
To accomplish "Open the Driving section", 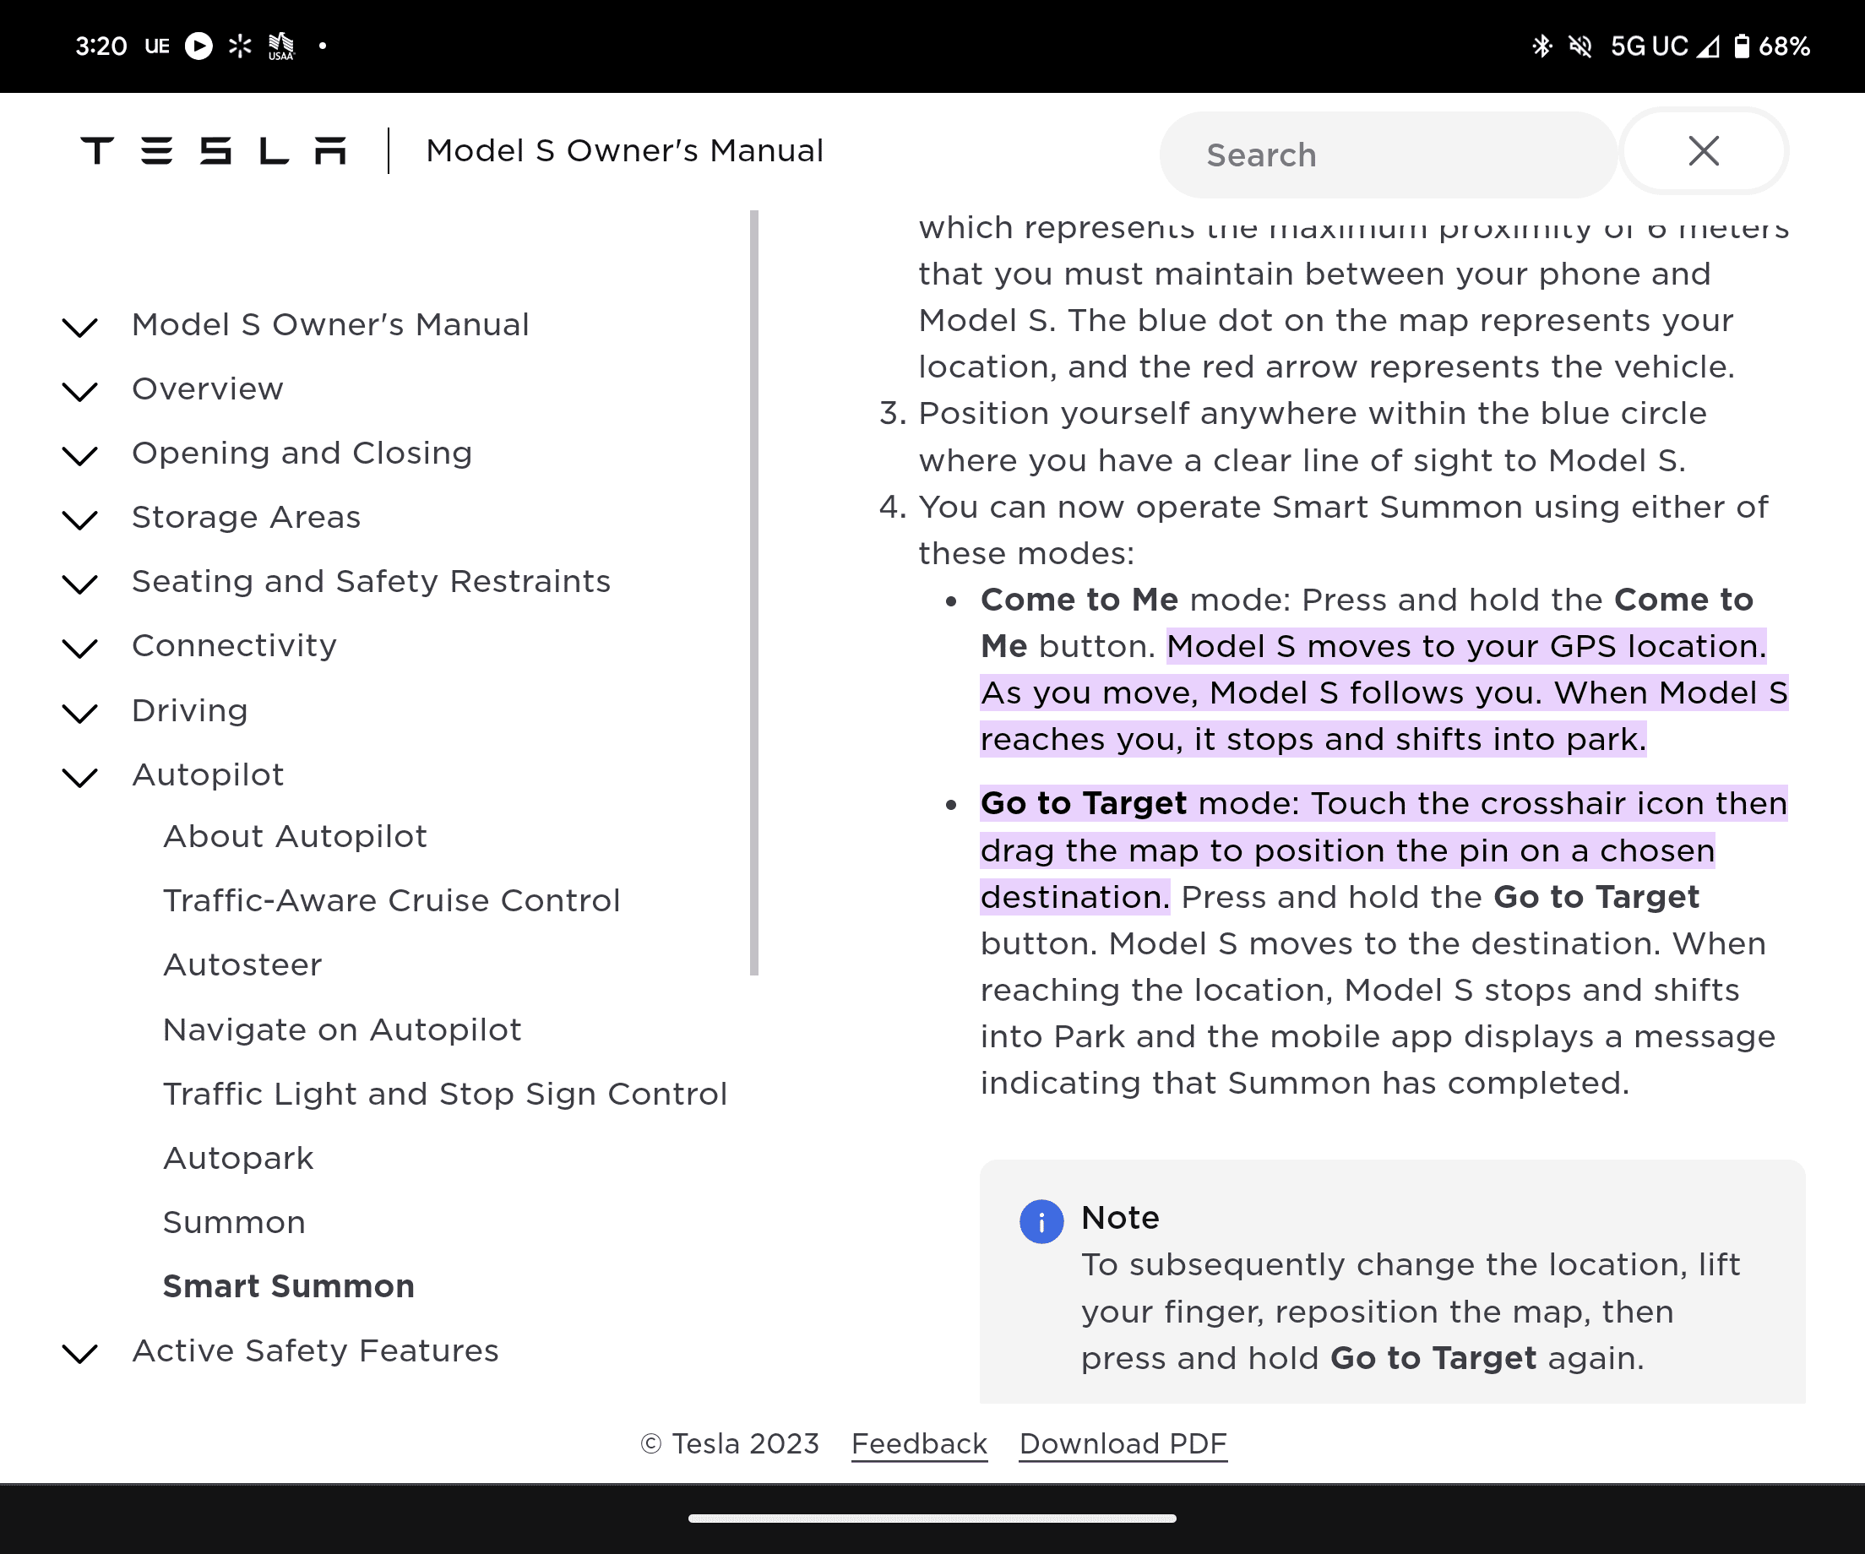I will pyautogui.click(x=190, y=710).
